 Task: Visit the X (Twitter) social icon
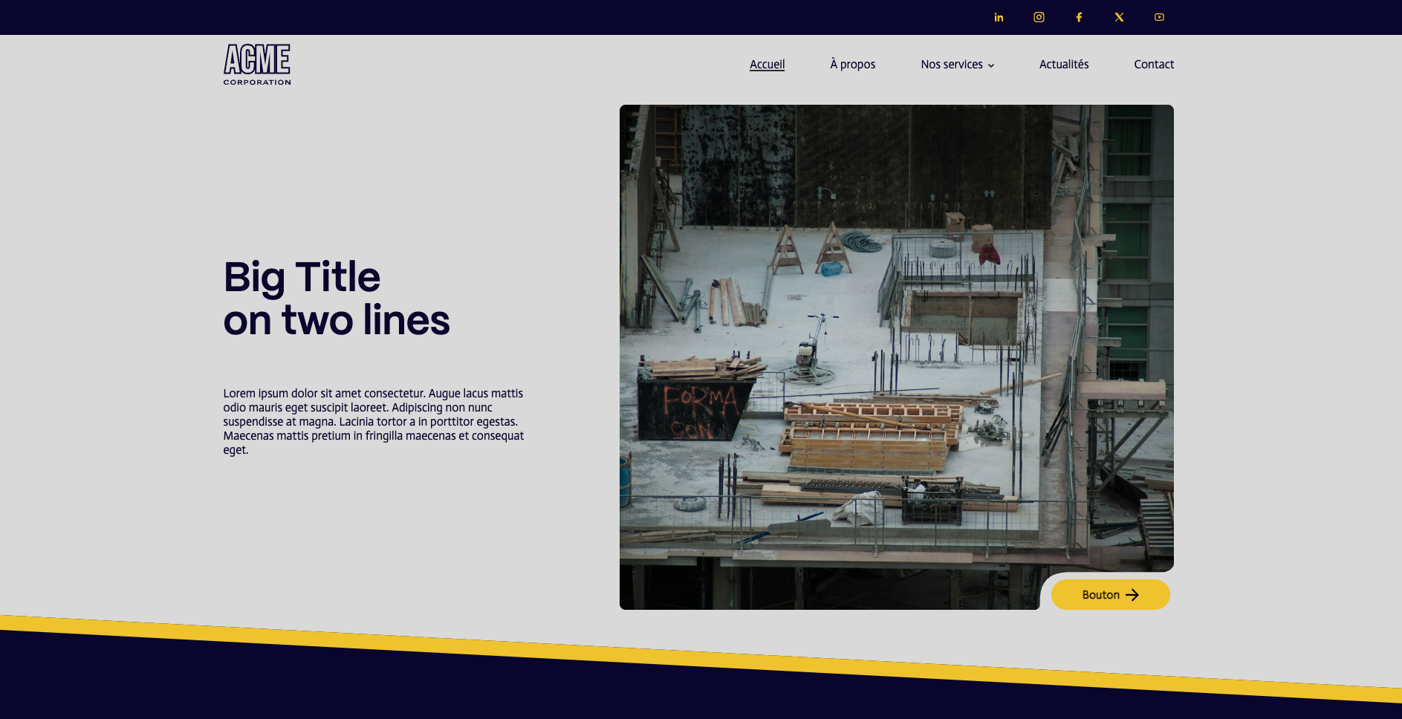click(1119, 17)
